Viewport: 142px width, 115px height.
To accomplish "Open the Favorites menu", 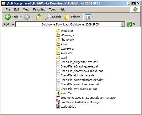I will 39,9.
